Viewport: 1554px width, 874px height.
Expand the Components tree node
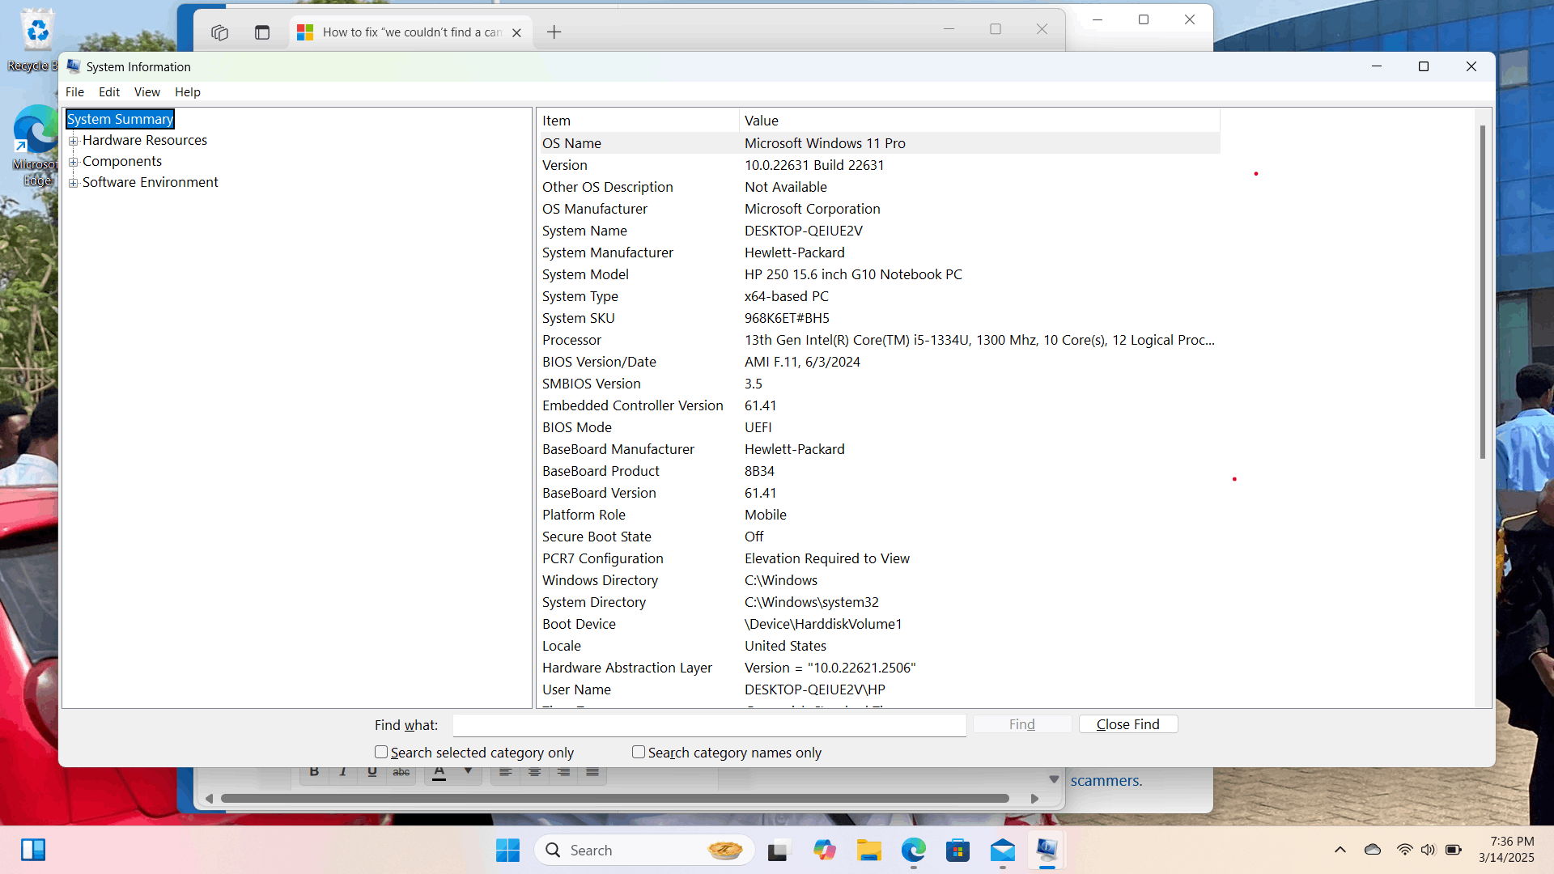pyautogui.click(x=74, y=162)
